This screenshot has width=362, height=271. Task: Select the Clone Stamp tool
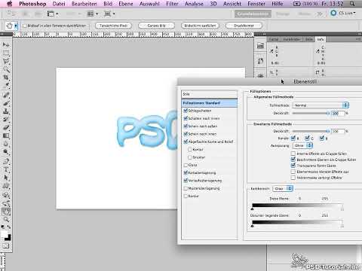pos(6,111)
